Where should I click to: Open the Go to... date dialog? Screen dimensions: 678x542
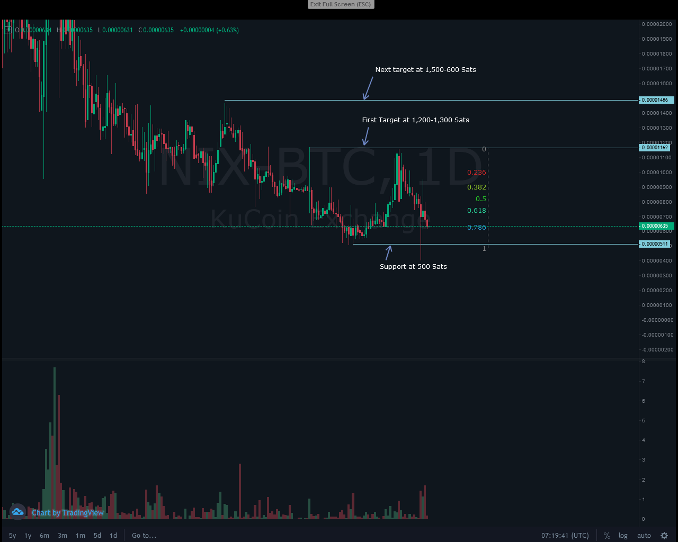[144, 536]
